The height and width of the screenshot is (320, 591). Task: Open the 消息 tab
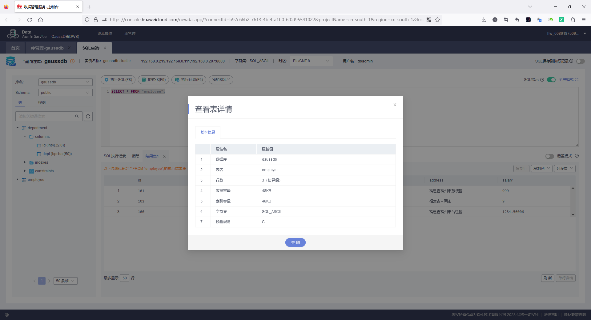coord(136,156)
